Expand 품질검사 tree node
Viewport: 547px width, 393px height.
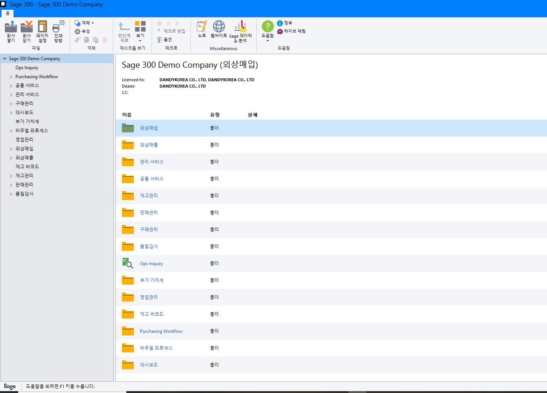(x=11, y=194)
